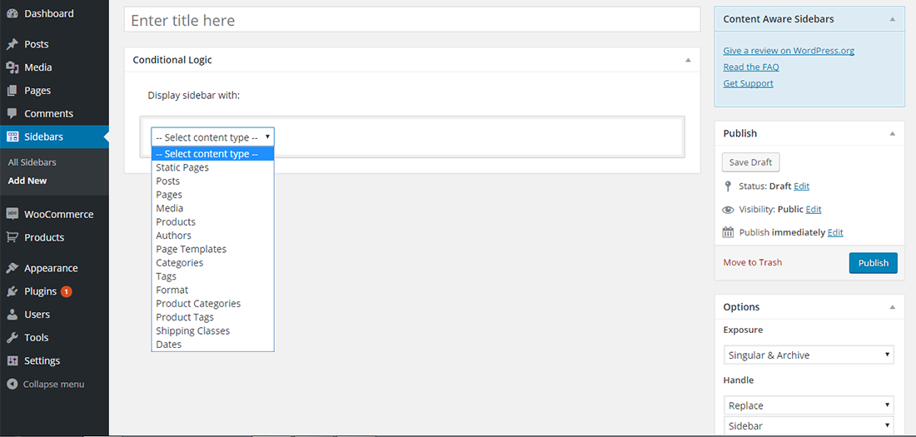The height and width of the screenshot is (437, 916).
Task: Click the Dashboard gauge icon
Action: click(x=12, y=14)
